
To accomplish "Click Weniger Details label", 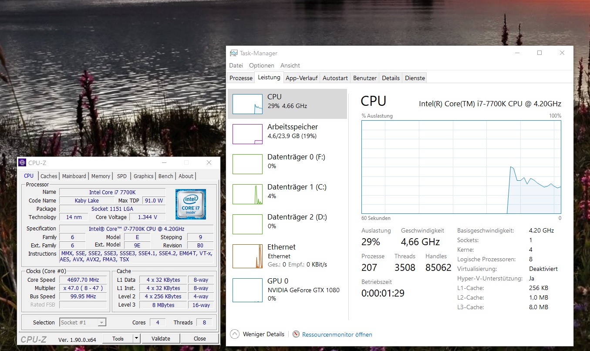I will [263, 334].
